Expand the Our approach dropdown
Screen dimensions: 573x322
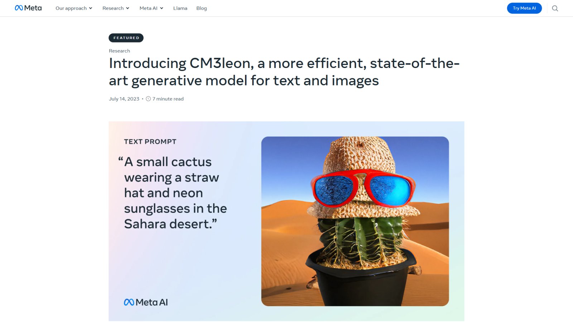coord(73,8)
